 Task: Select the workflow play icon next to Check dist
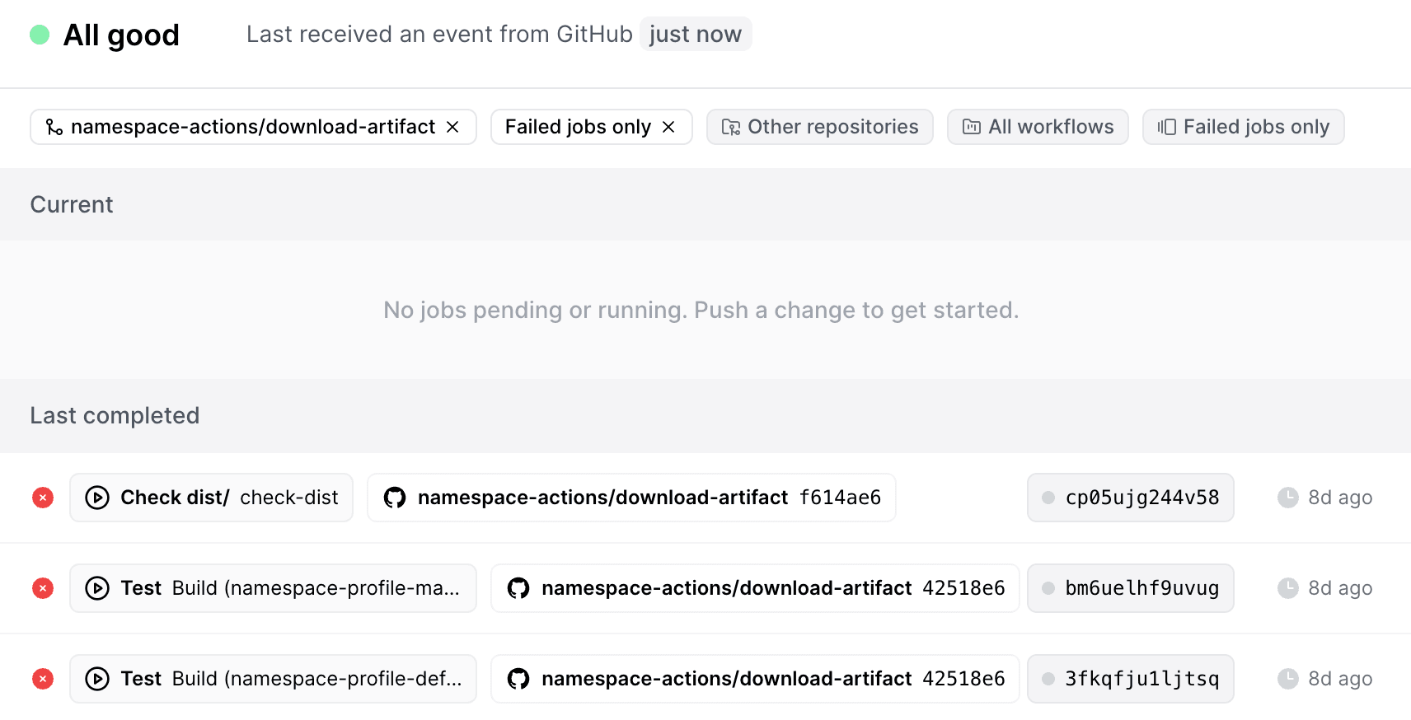[97, 498]
